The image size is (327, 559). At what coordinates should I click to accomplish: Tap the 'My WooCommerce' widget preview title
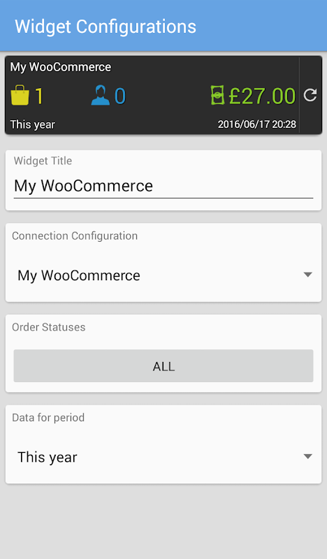[x=61, y=67]
